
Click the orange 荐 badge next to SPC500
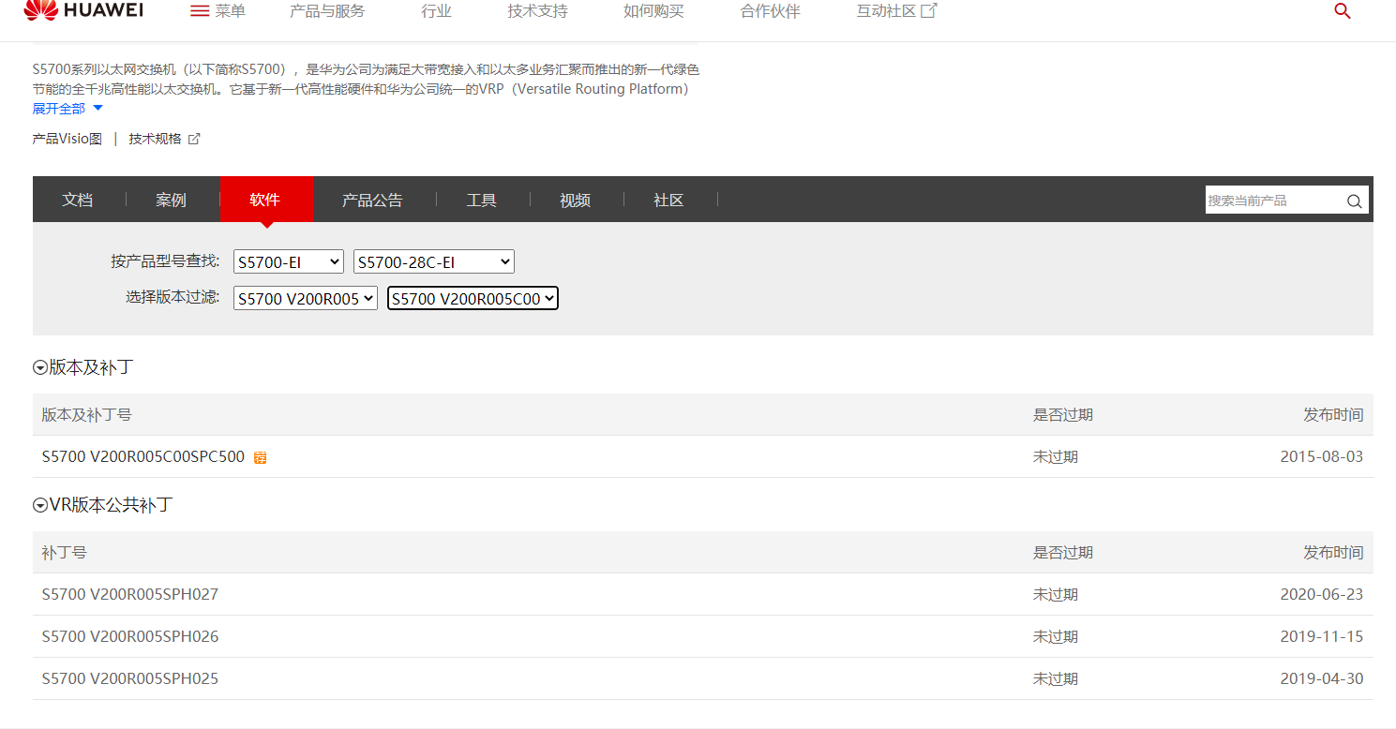point(260,456)
